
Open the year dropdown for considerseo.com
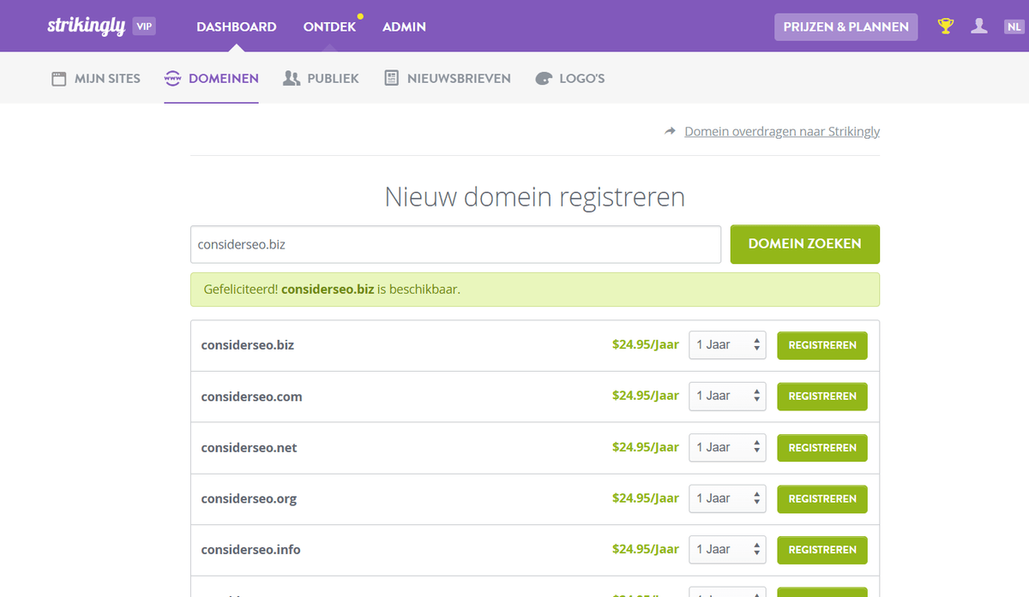(727, 396)
